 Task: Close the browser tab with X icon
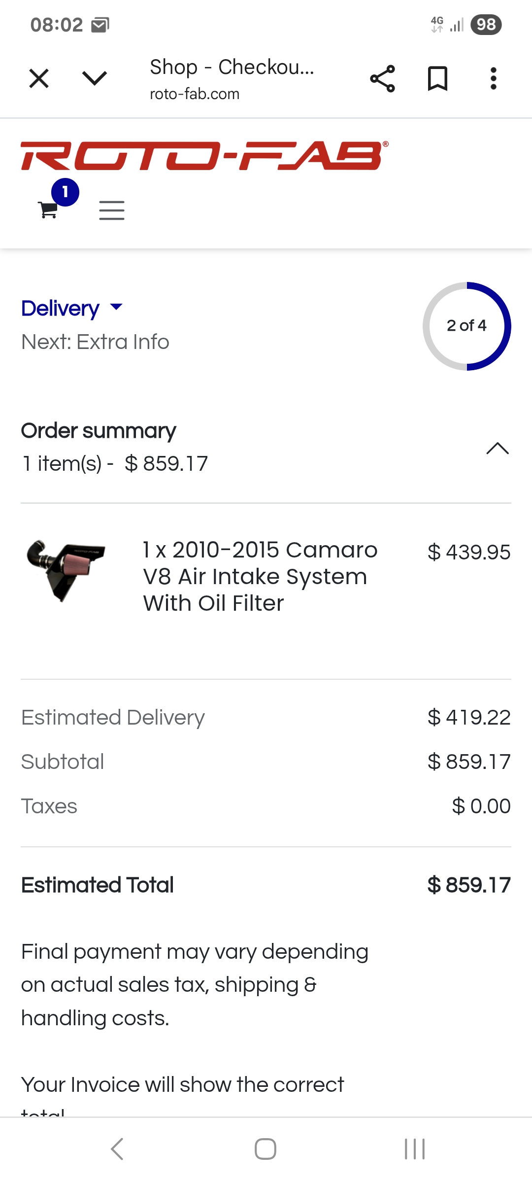click(39, 78)
